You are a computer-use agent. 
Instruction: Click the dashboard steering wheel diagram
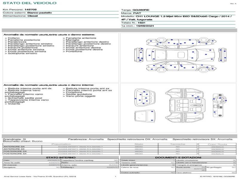point(220,105)
